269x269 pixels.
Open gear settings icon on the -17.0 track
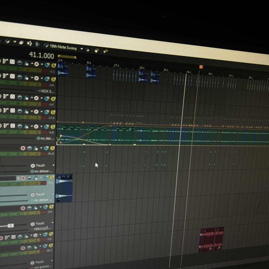(36, 112)
